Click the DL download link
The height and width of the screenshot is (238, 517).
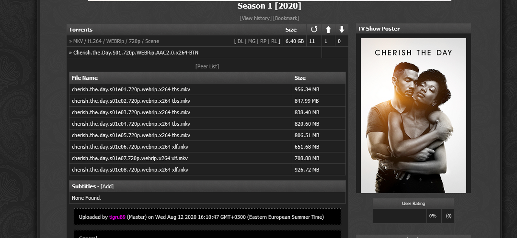click(241, 41)
